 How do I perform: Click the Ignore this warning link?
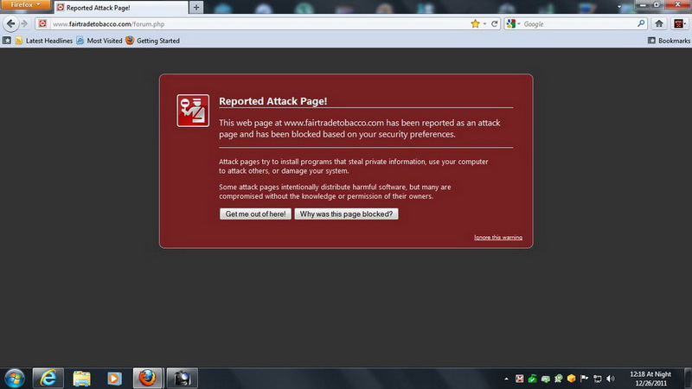pos(498,237)
